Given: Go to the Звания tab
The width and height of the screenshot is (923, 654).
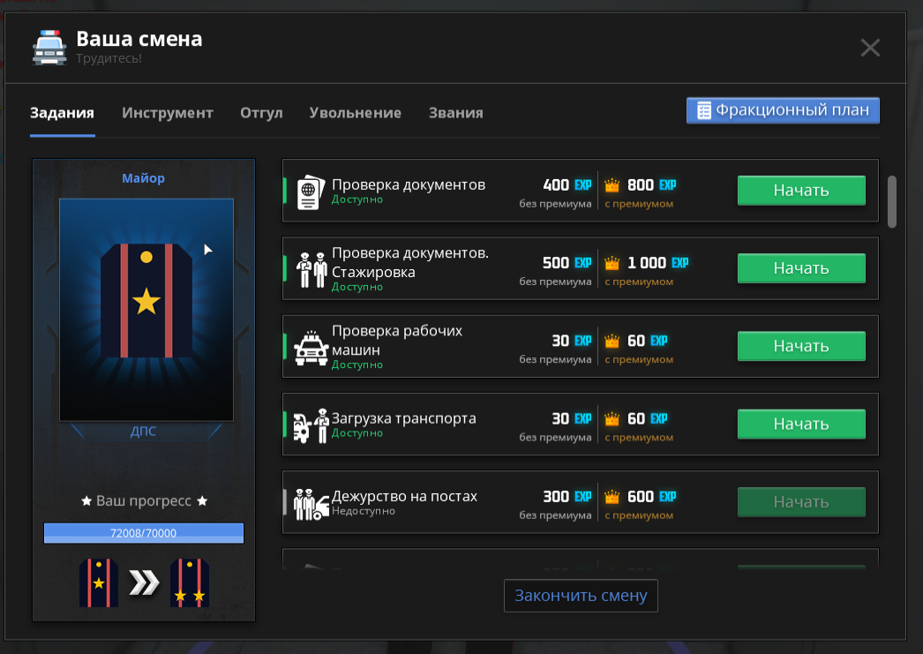Looking at the screenshot, I should click(455, 113).
